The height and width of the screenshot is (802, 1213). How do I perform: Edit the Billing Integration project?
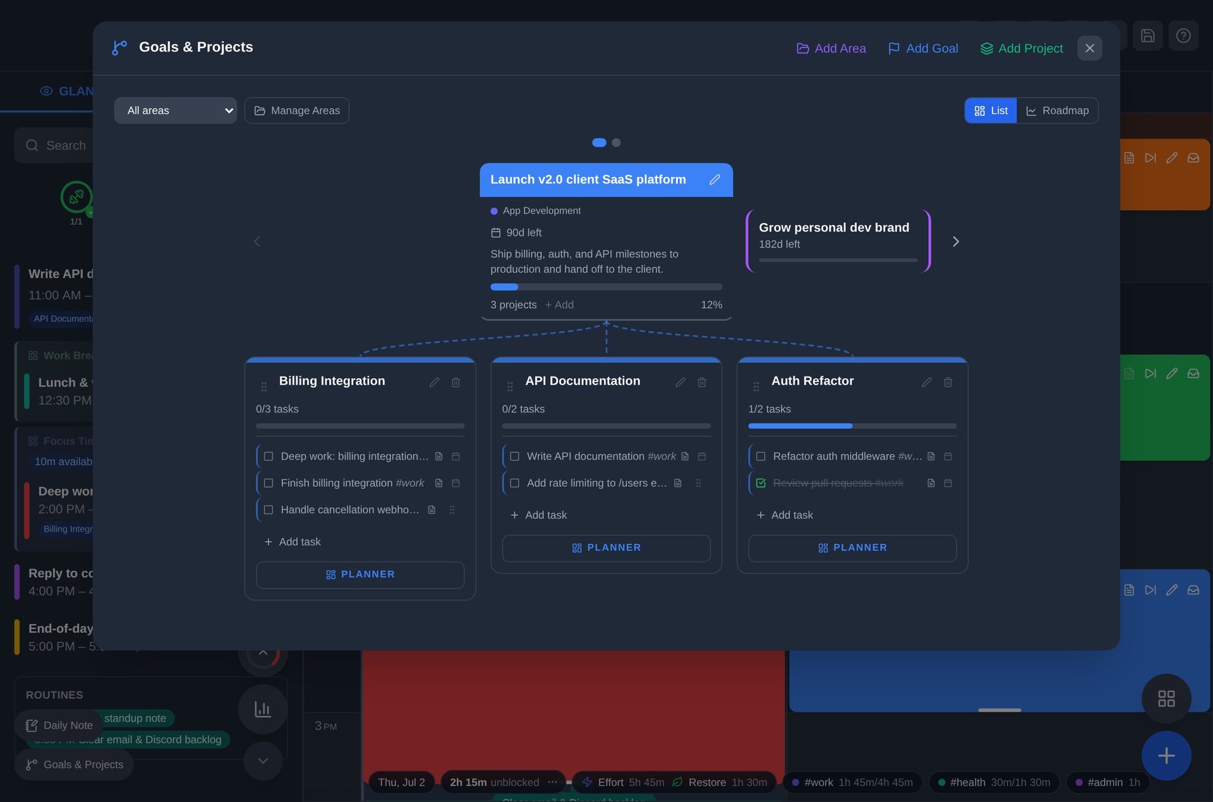point(434,383)
